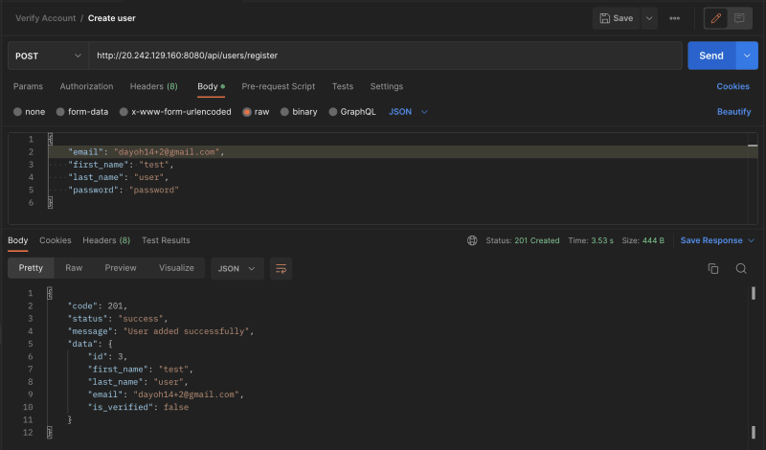Click the "status": "success" response line
The image size is (766, 450).
pos(118,319)
